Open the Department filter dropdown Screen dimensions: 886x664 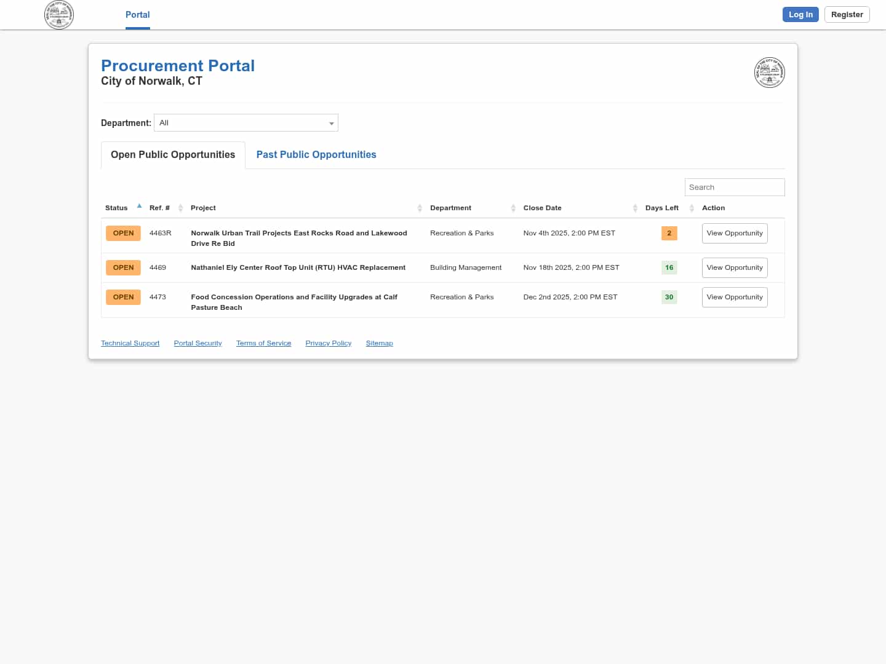coord(246,123)
